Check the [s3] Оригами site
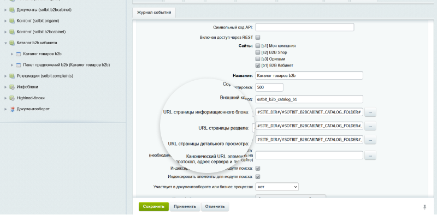 258,59
